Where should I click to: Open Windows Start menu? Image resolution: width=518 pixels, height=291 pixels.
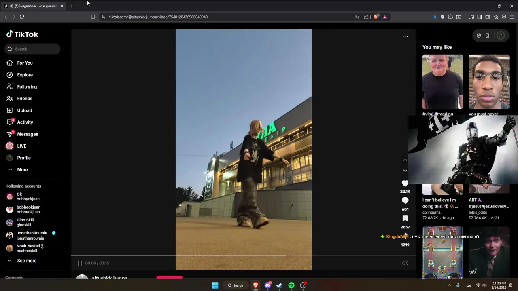[215, 285]
